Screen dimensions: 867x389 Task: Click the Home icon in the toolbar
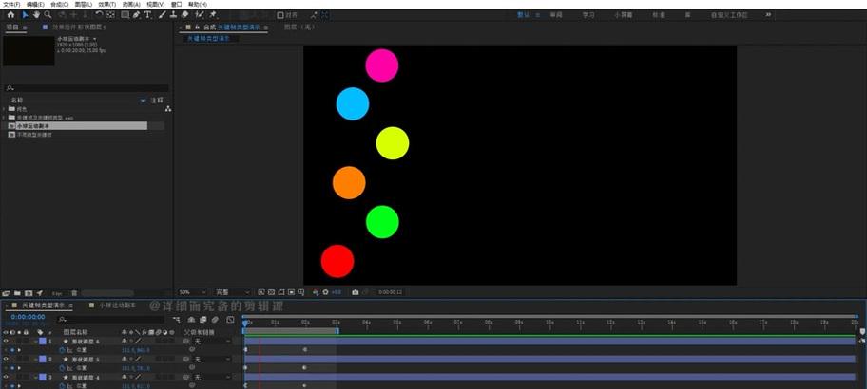[x=10, y=15]
